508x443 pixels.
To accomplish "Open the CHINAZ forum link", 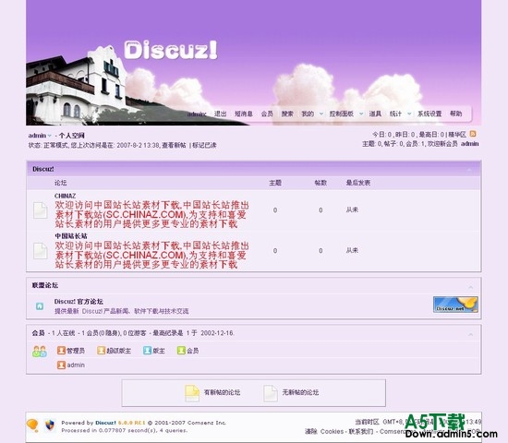I will [66, 196].
